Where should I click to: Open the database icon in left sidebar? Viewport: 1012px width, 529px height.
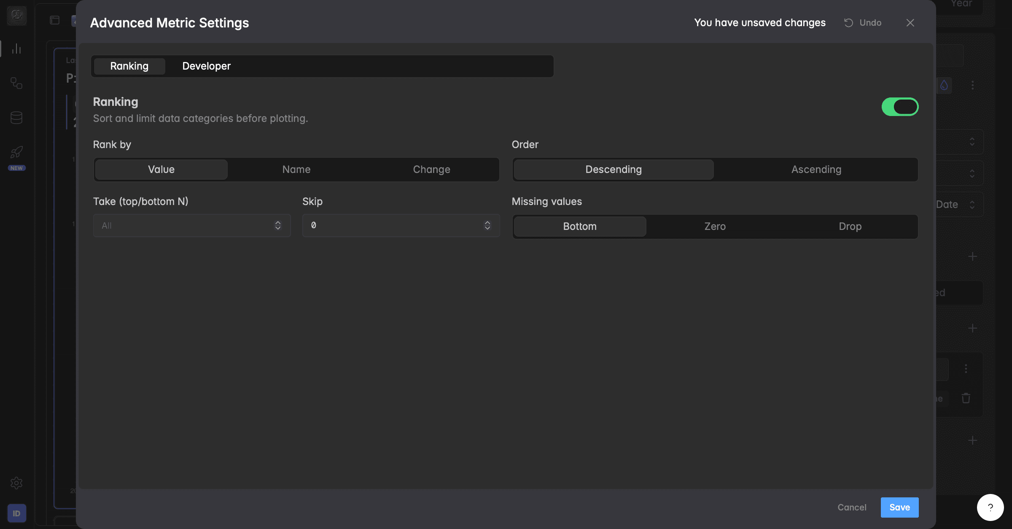coord(16,118)
